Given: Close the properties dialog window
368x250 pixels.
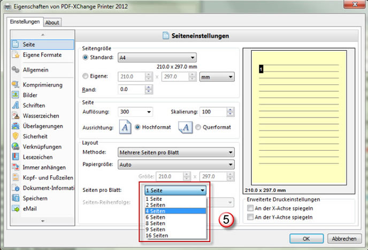Looking at the screenshot, I should tap(355, 4).
